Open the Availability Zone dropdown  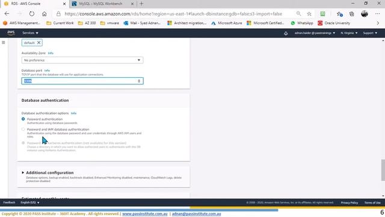(82, 60)
